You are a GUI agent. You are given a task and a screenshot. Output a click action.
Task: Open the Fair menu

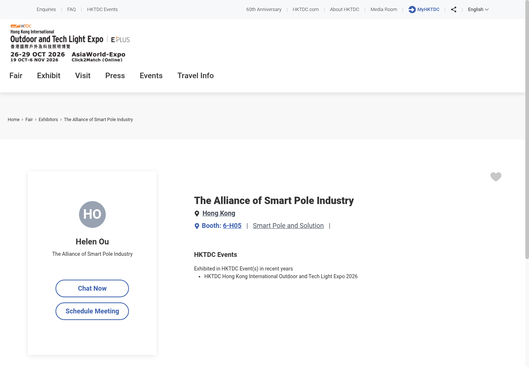(x=16, y=76)
